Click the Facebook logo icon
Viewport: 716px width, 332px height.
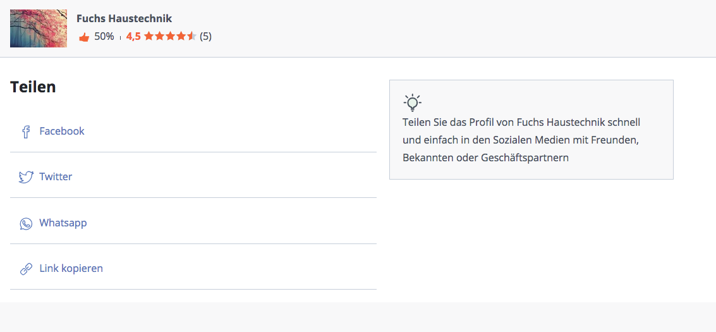pyautogui.click(x=26, y=132)
